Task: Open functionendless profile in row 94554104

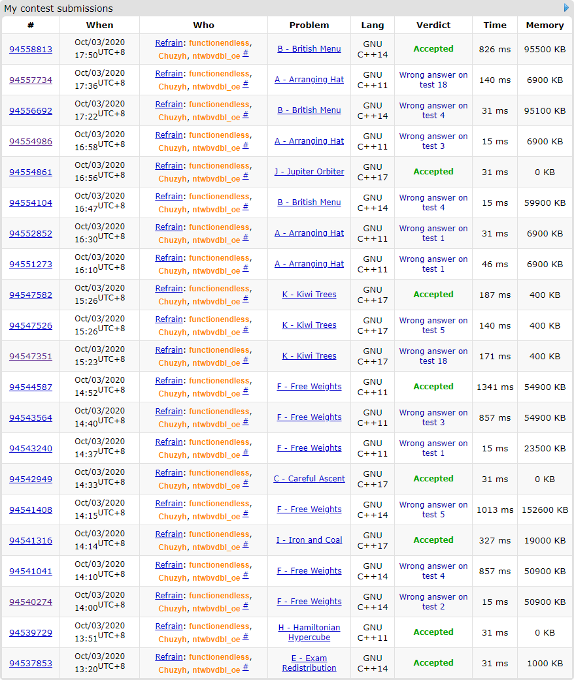Action: (219, 197)
